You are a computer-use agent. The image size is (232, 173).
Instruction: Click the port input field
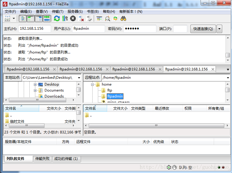(180, 29)
